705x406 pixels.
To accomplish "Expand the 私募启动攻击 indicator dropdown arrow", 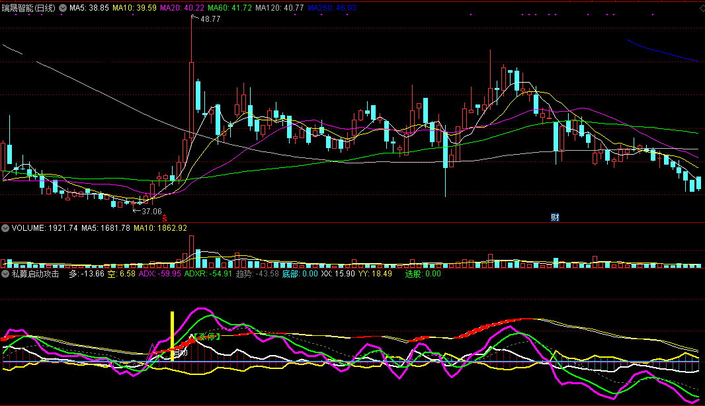I will coord(5,273).
